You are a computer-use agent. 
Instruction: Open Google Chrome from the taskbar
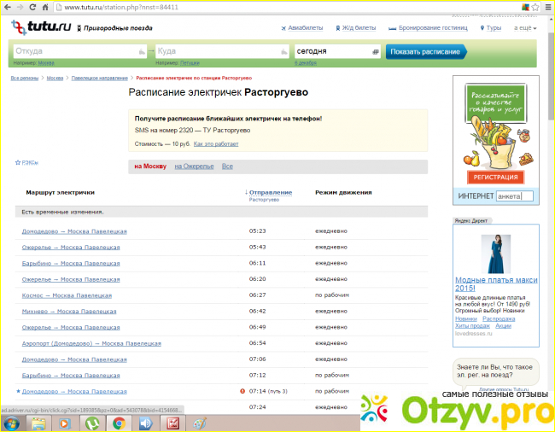point(119,423)
